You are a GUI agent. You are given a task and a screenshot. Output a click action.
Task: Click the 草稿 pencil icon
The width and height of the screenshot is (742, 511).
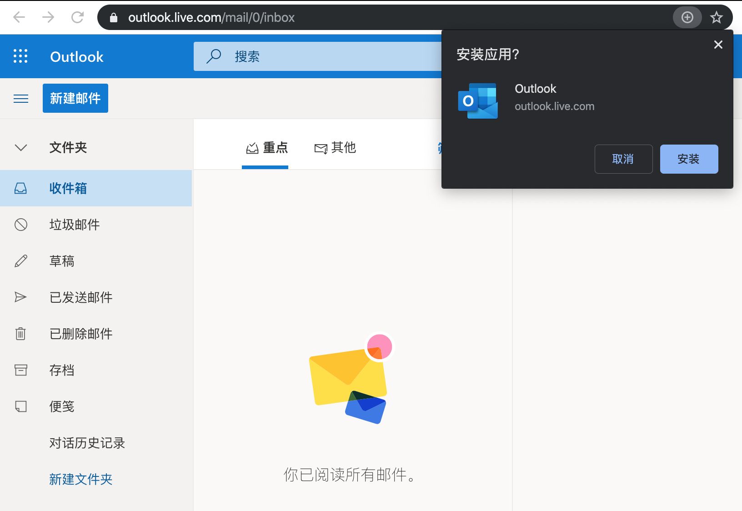(x=21, y=261)
